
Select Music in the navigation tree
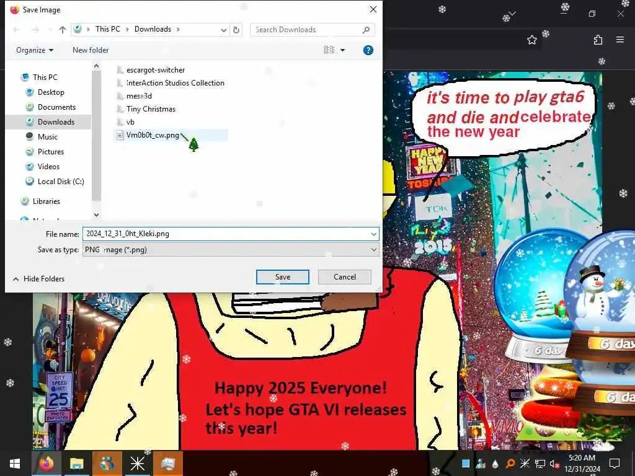(47, 137)
